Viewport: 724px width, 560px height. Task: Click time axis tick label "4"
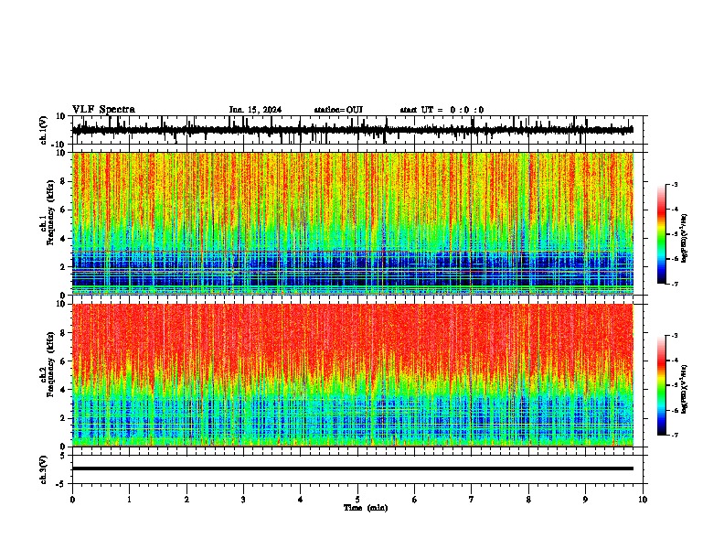pyautogui.click(x=301, y=500)
